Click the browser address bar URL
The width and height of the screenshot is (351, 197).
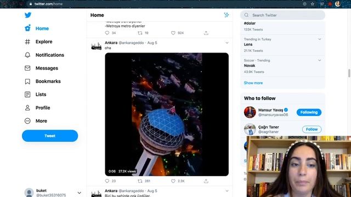[x=48, y=4]
